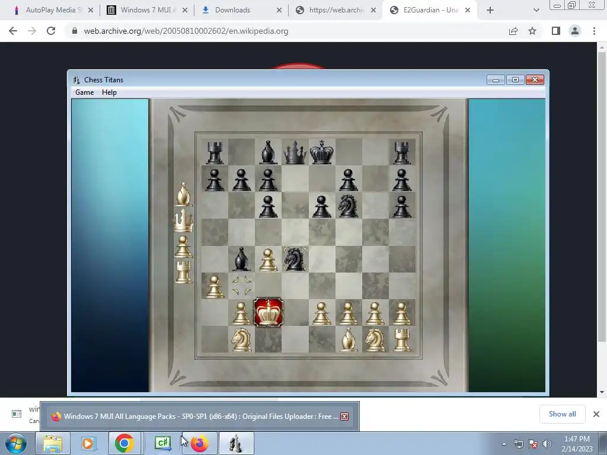Select the white rook in the bottom-right corner

click(x=402, y=340)
